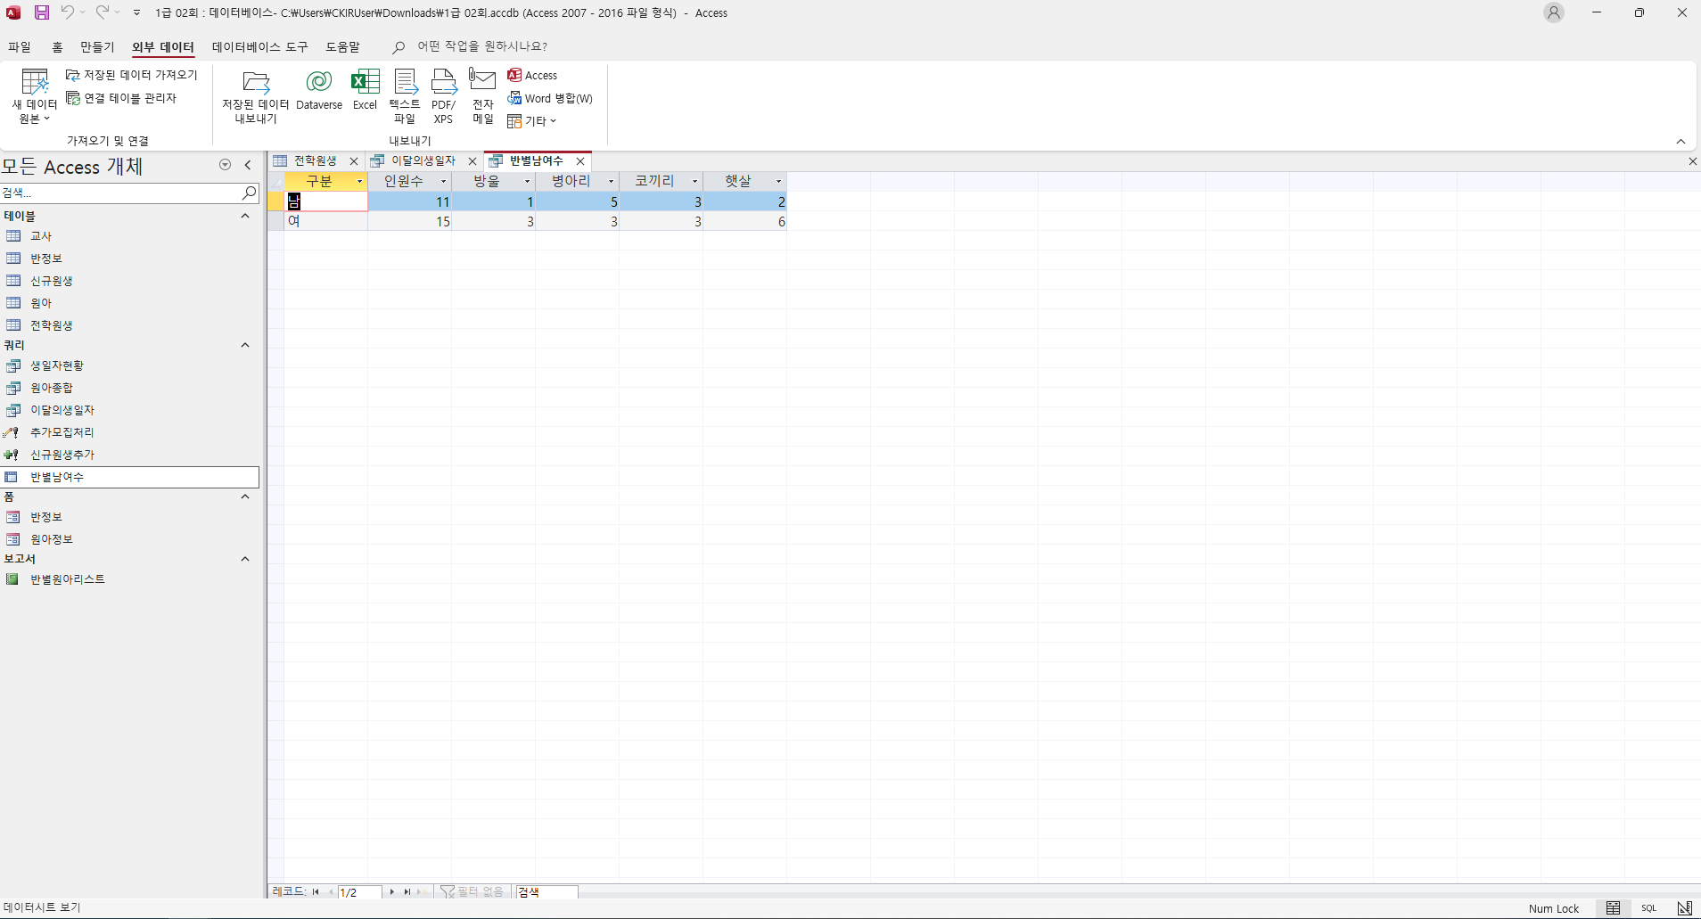Image resolution: width=1701 pixels, height=919 pixels.
Task: Click the navigation pane search box
Action: [x=120, y=193]
